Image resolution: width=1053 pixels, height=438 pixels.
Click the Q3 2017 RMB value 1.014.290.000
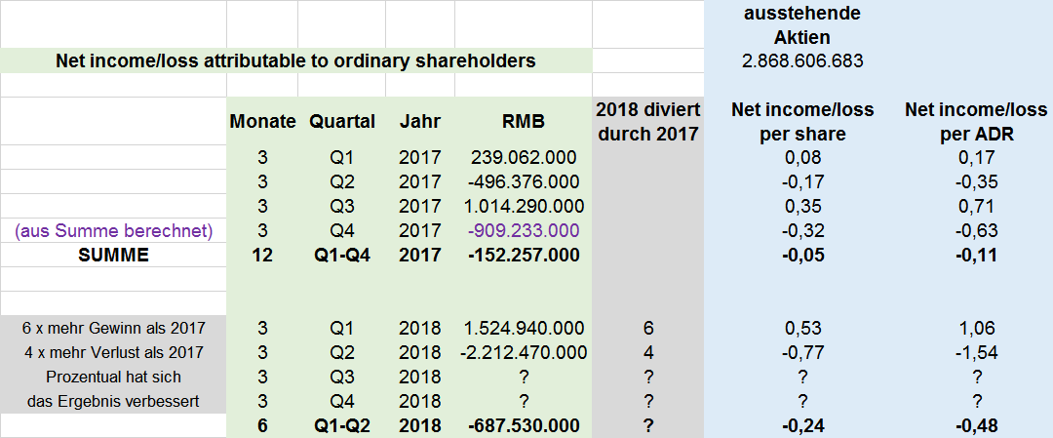coord(526,206)
